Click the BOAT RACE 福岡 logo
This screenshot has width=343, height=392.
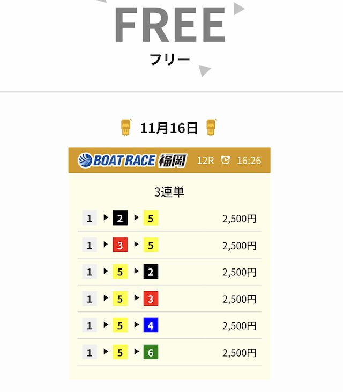tap(132, 160)
